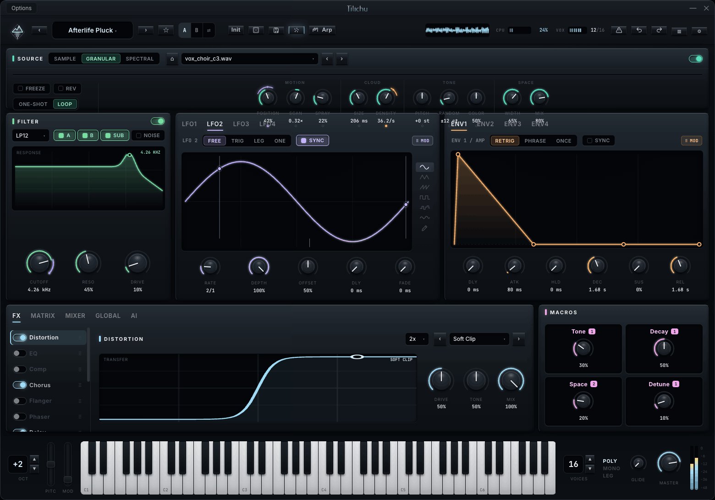Click the MASTER volume knob

pos(669,464)
